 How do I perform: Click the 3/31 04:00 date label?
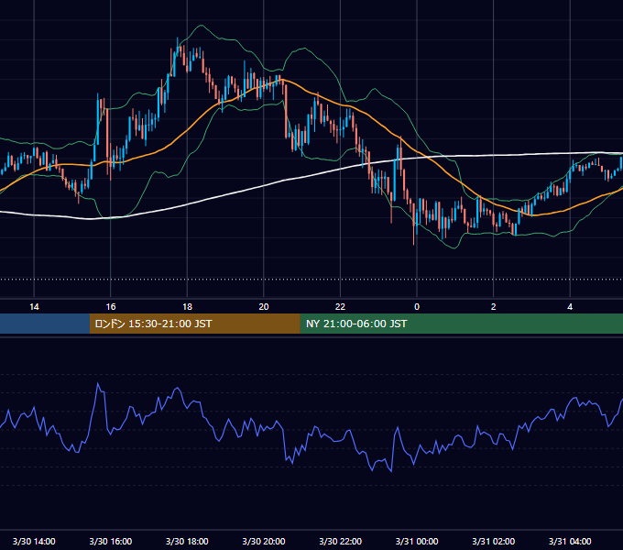click(x=570, y=541)
